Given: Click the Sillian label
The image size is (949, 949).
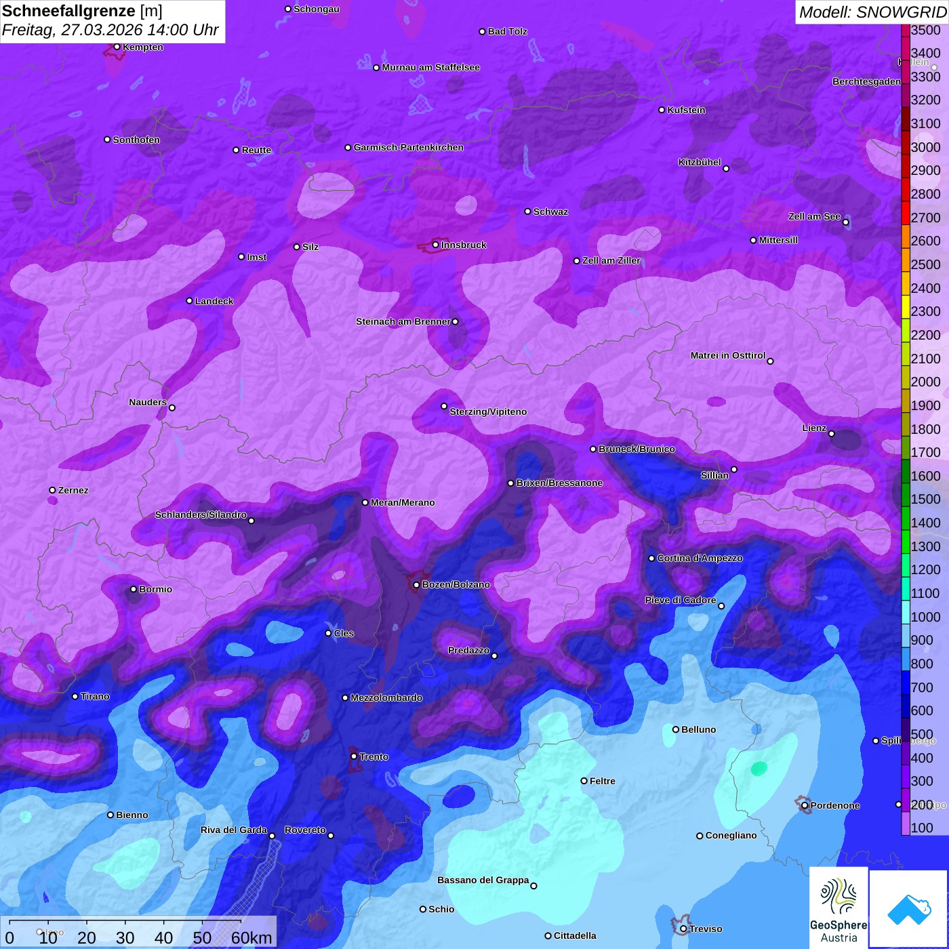Looking at the screenshot, I should pyautogui.click(x=714, y=475).
